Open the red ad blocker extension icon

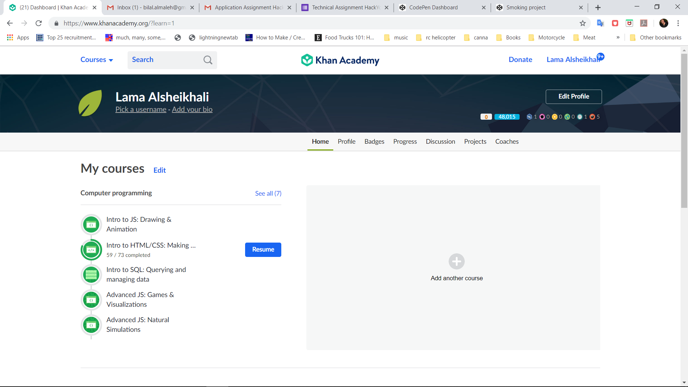pos(615,23)
